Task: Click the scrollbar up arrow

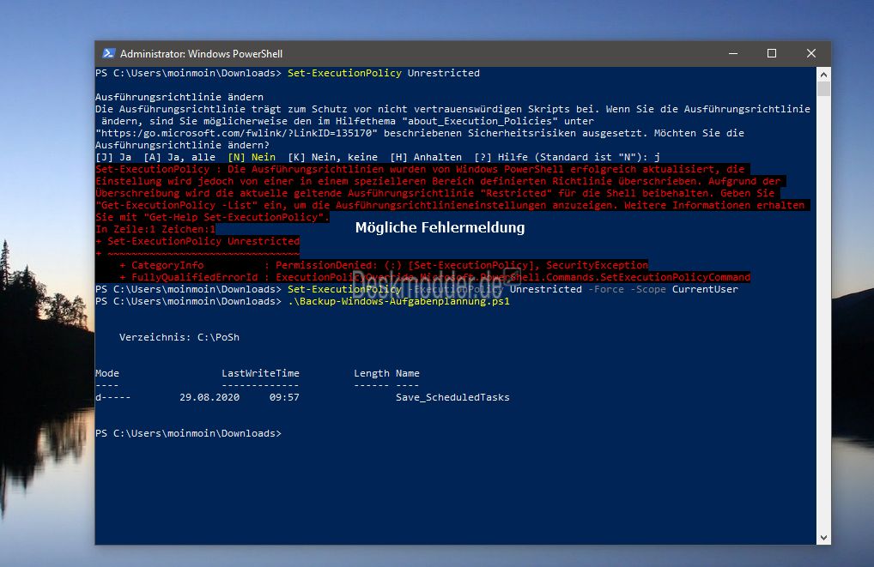Action: pyautogui.click(x=823, y=74)
